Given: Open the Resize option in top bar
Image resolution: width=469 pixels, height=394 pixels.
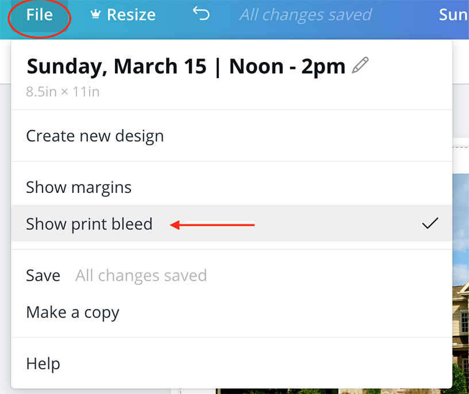Looking at the screenshot, I should (123, 14).
